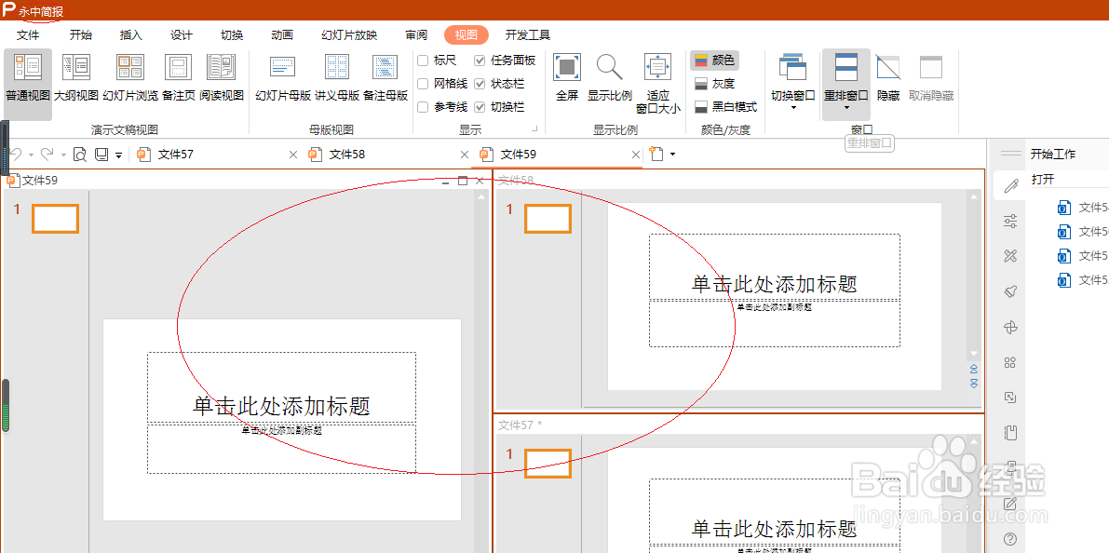
Task: Expand the 切换窗口 dropdown arrow
Action: coord(792,108)
